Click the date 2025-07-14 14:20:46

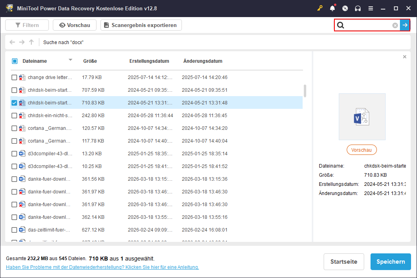pyautogui.click(x=205, y=77)
